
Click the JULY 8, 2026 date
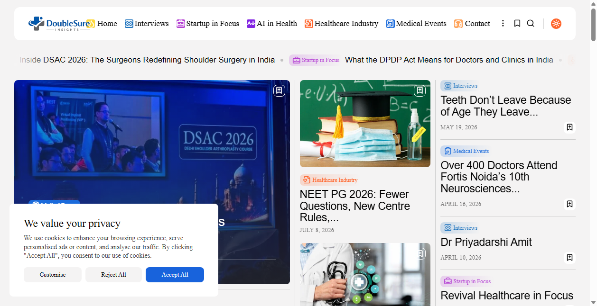[x=317, y=230]
